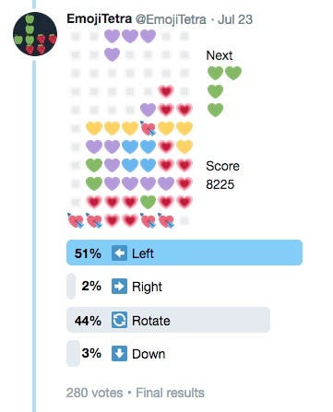Screen dimensions: 333x412
Task: Click the score value 8225
Action: click(220, 184)
